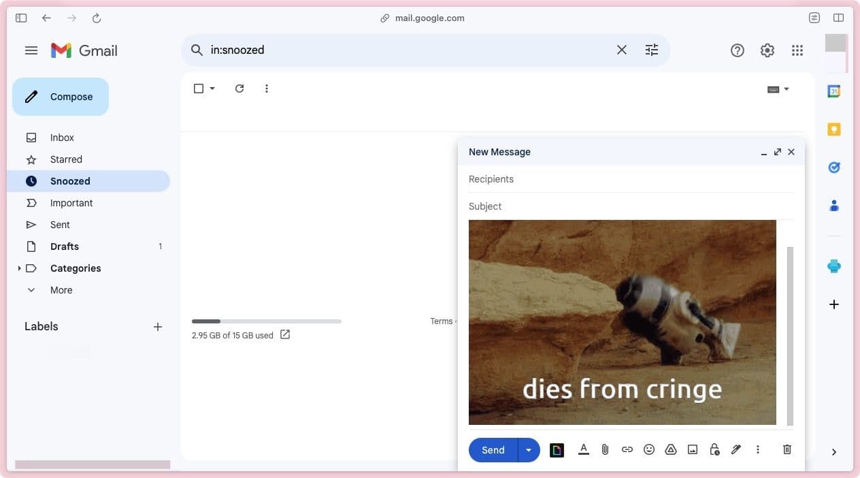Open Google Tasks from the right sidebar
Viewport: 860px width, 478px height.
tap(834, 167)
